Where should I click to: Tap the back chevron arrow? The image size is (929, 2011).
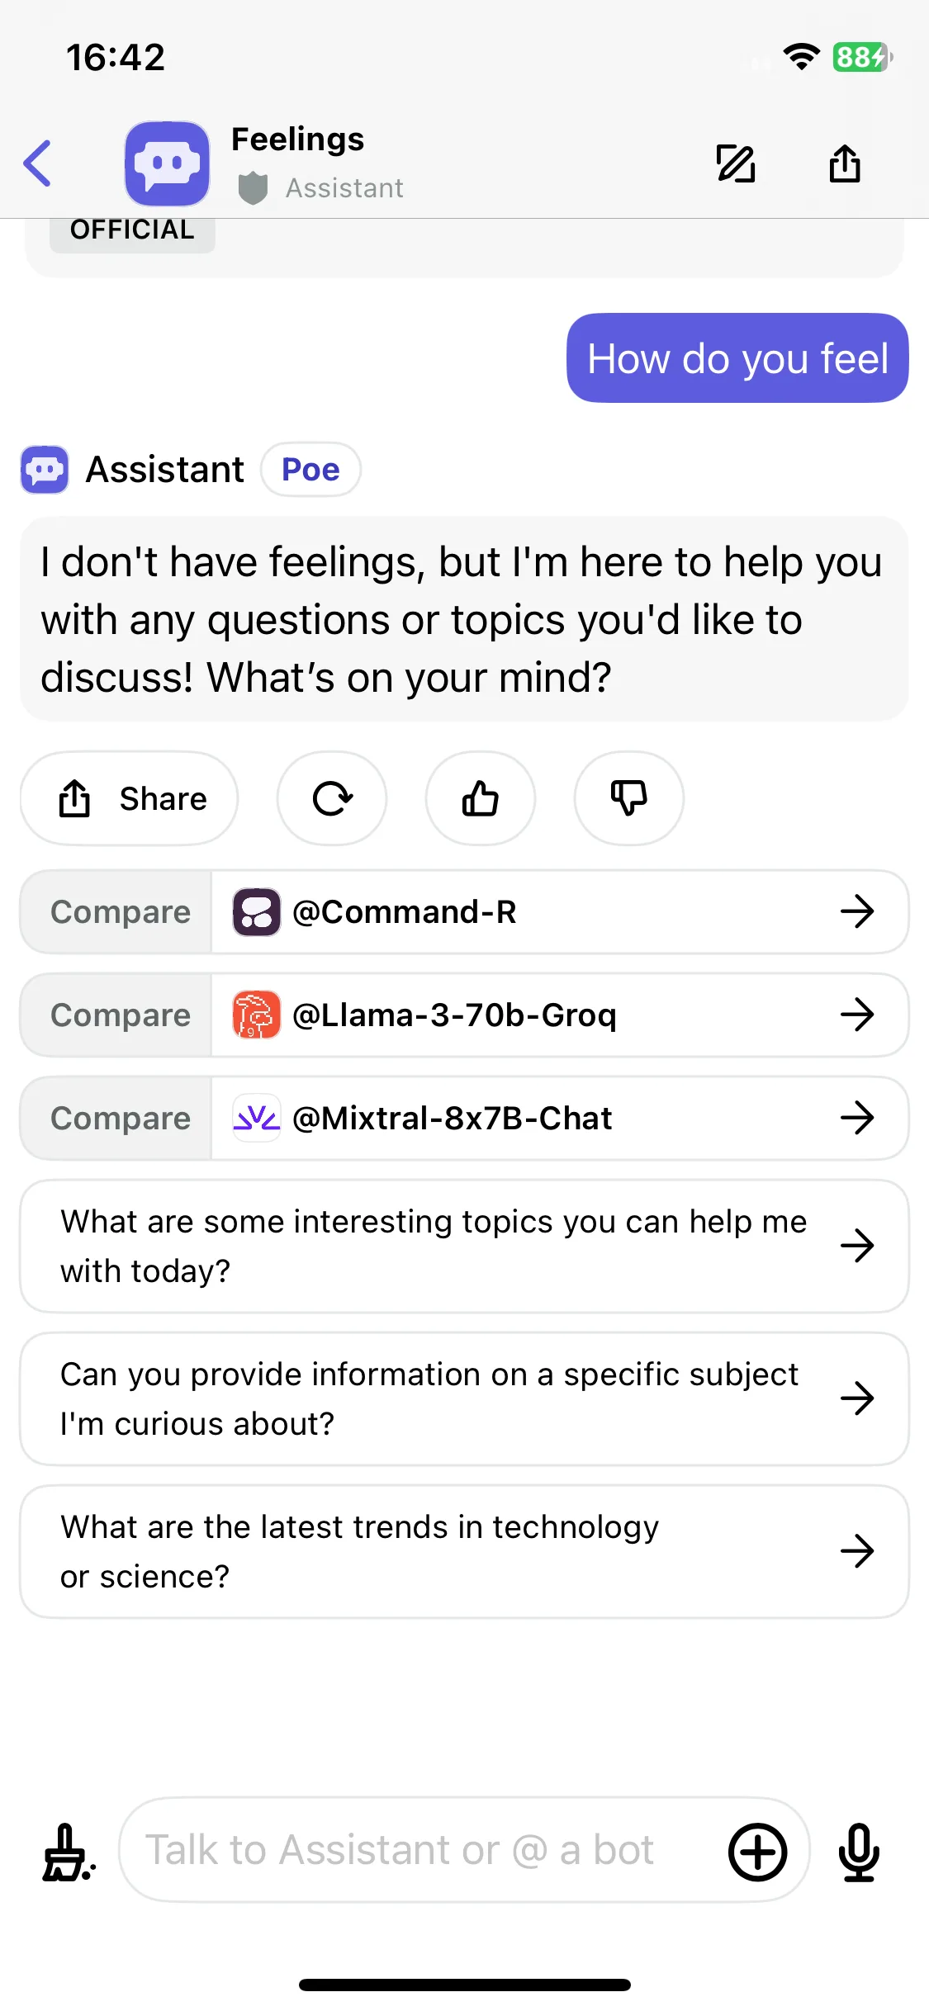click(38, 163)
